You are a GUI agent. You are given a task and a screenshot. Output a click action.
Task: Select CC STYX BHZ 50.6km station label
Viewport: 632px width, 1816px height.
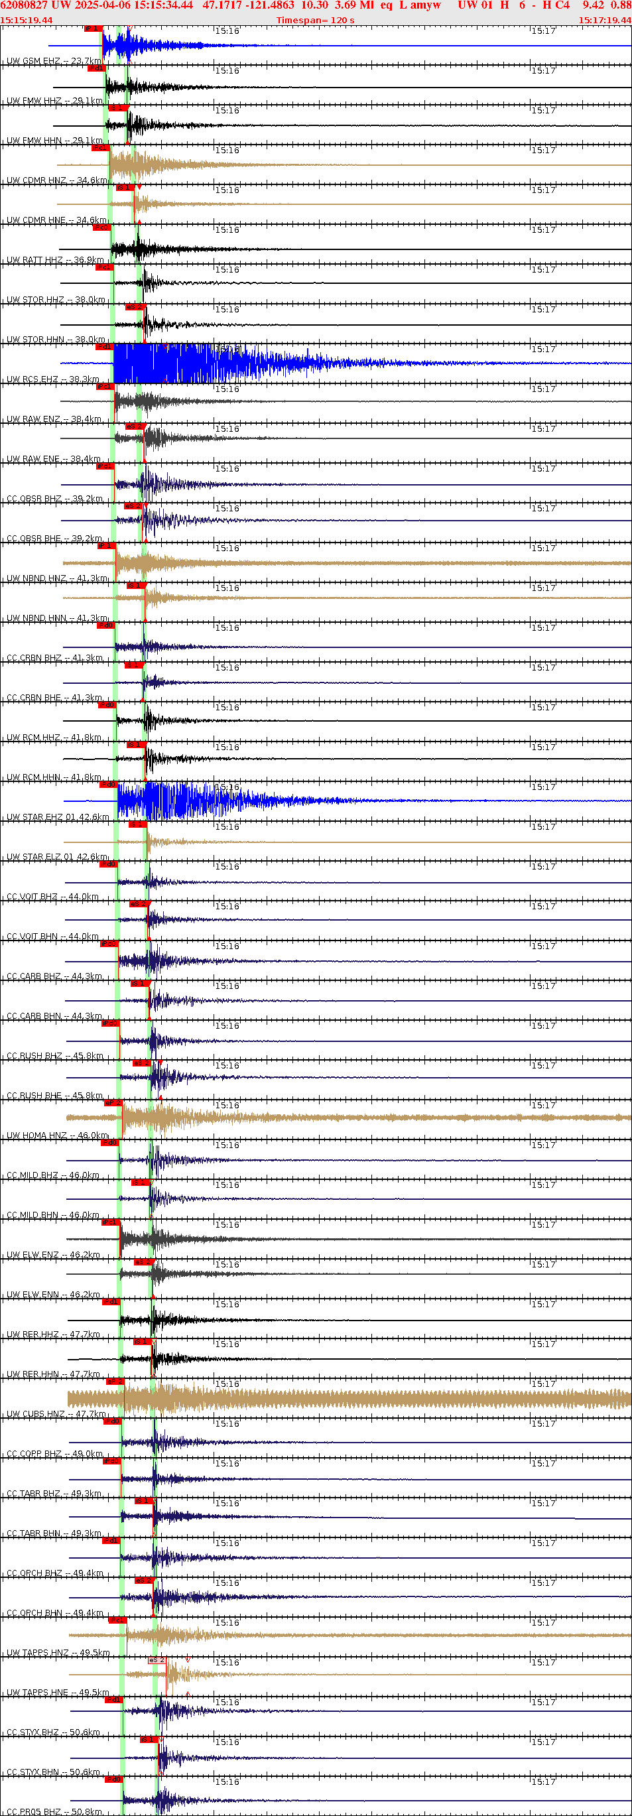[x=54, y=1733]
